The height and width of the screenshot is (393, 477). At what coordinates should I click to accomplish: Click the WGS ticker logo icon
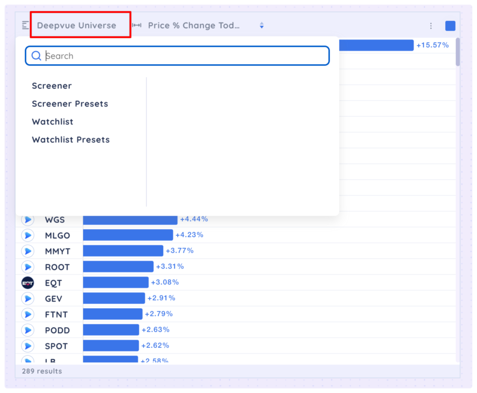[27, 219]
